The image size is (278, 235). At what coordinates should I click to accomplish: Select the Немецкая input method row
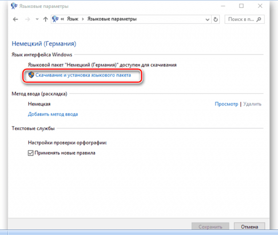point(39,104)
